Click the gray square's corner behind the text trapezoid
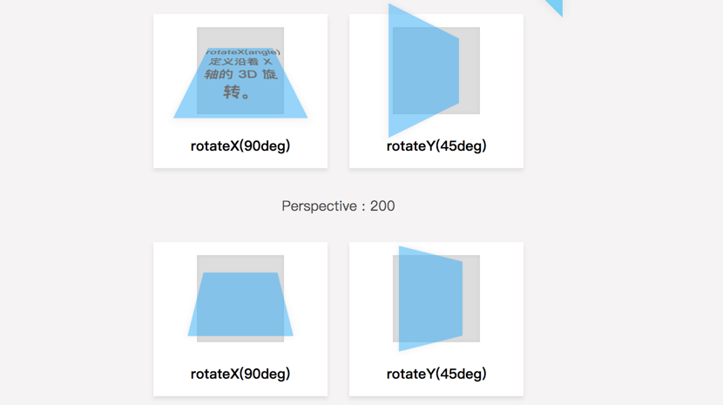The image size is (723, 405). pos(201,32)
